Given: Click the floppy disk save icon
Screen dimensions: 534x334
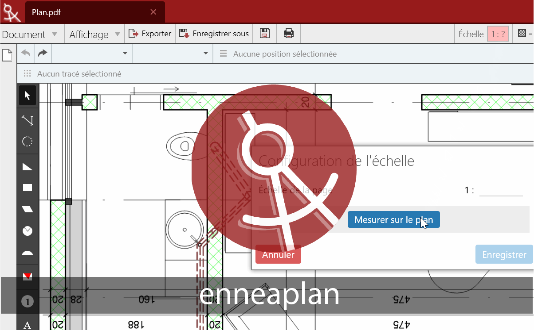Looking at the screenshot, I should [265, 34].
